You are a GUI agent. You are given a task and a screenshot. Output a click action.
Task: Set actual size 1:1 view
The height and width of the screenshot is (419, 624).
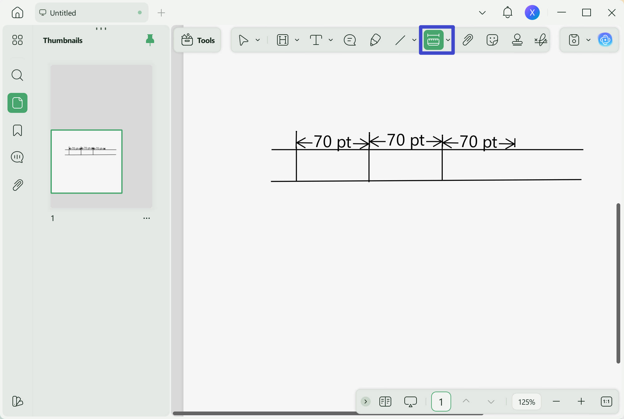pos(607,402)
